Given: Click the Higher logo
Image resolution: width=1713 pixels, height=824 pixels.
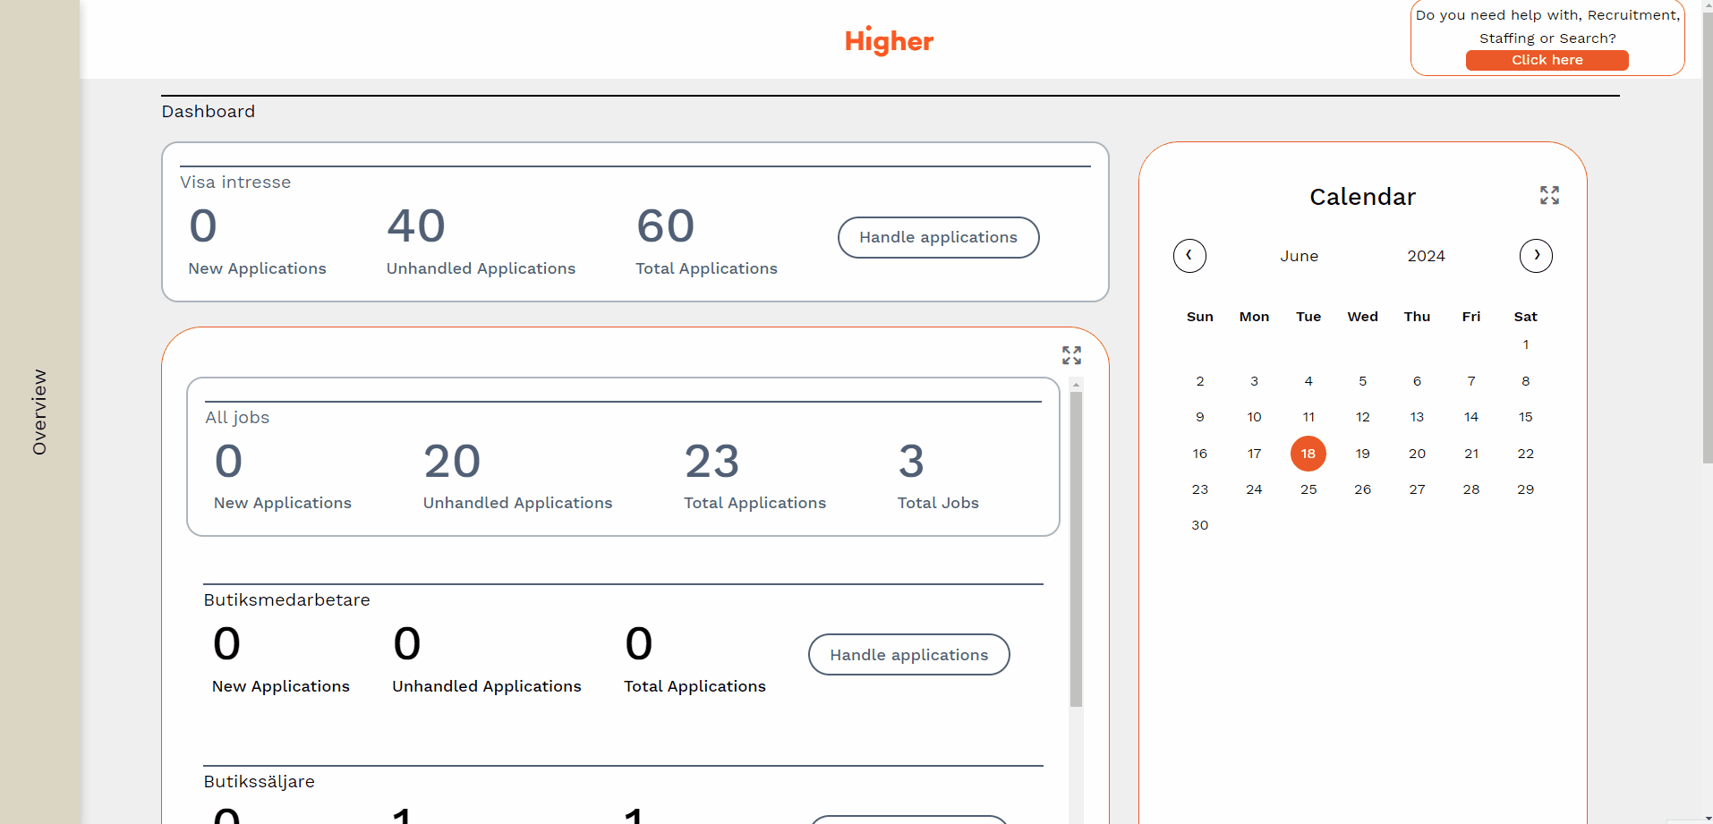Looking at the screenshot, I should click(x=889, y=40).
